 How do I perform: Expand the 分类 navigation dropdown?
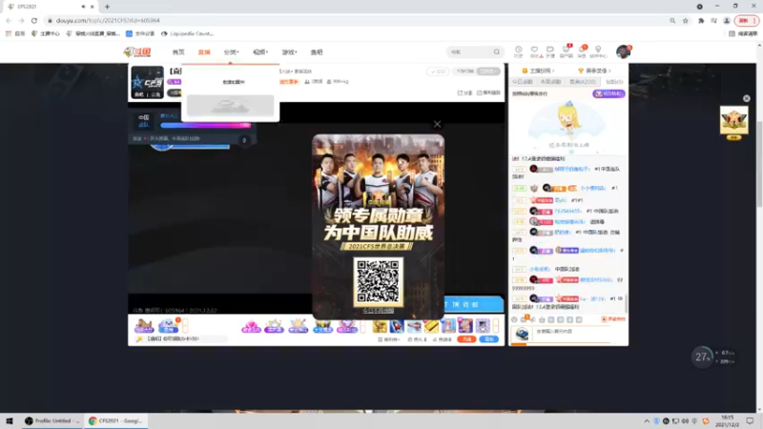pos(231,52)
